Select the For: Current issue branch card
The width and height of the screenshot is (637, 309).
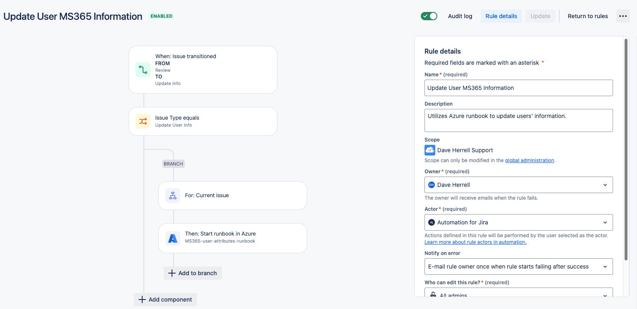pyautogui.click(x=233, y=196)
